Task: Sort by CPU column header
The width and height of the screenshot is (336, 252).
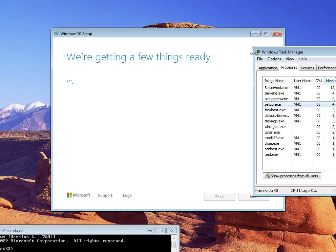Action: point(319,81)
